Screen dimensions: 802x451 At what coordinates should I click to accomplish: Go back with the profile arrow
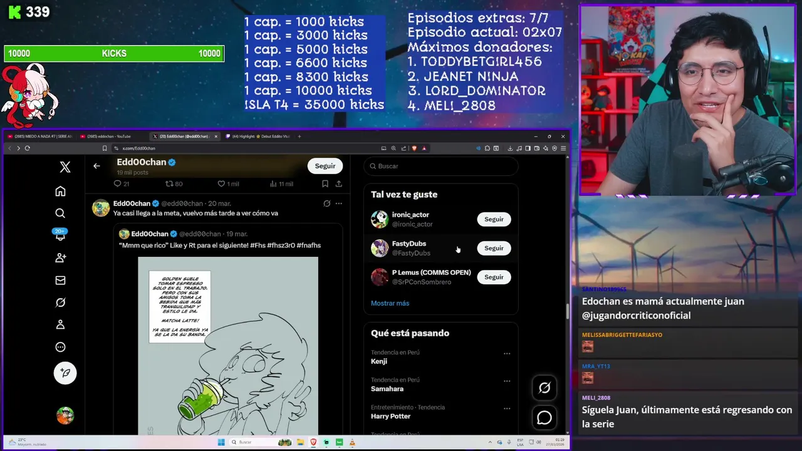point(96,166)
